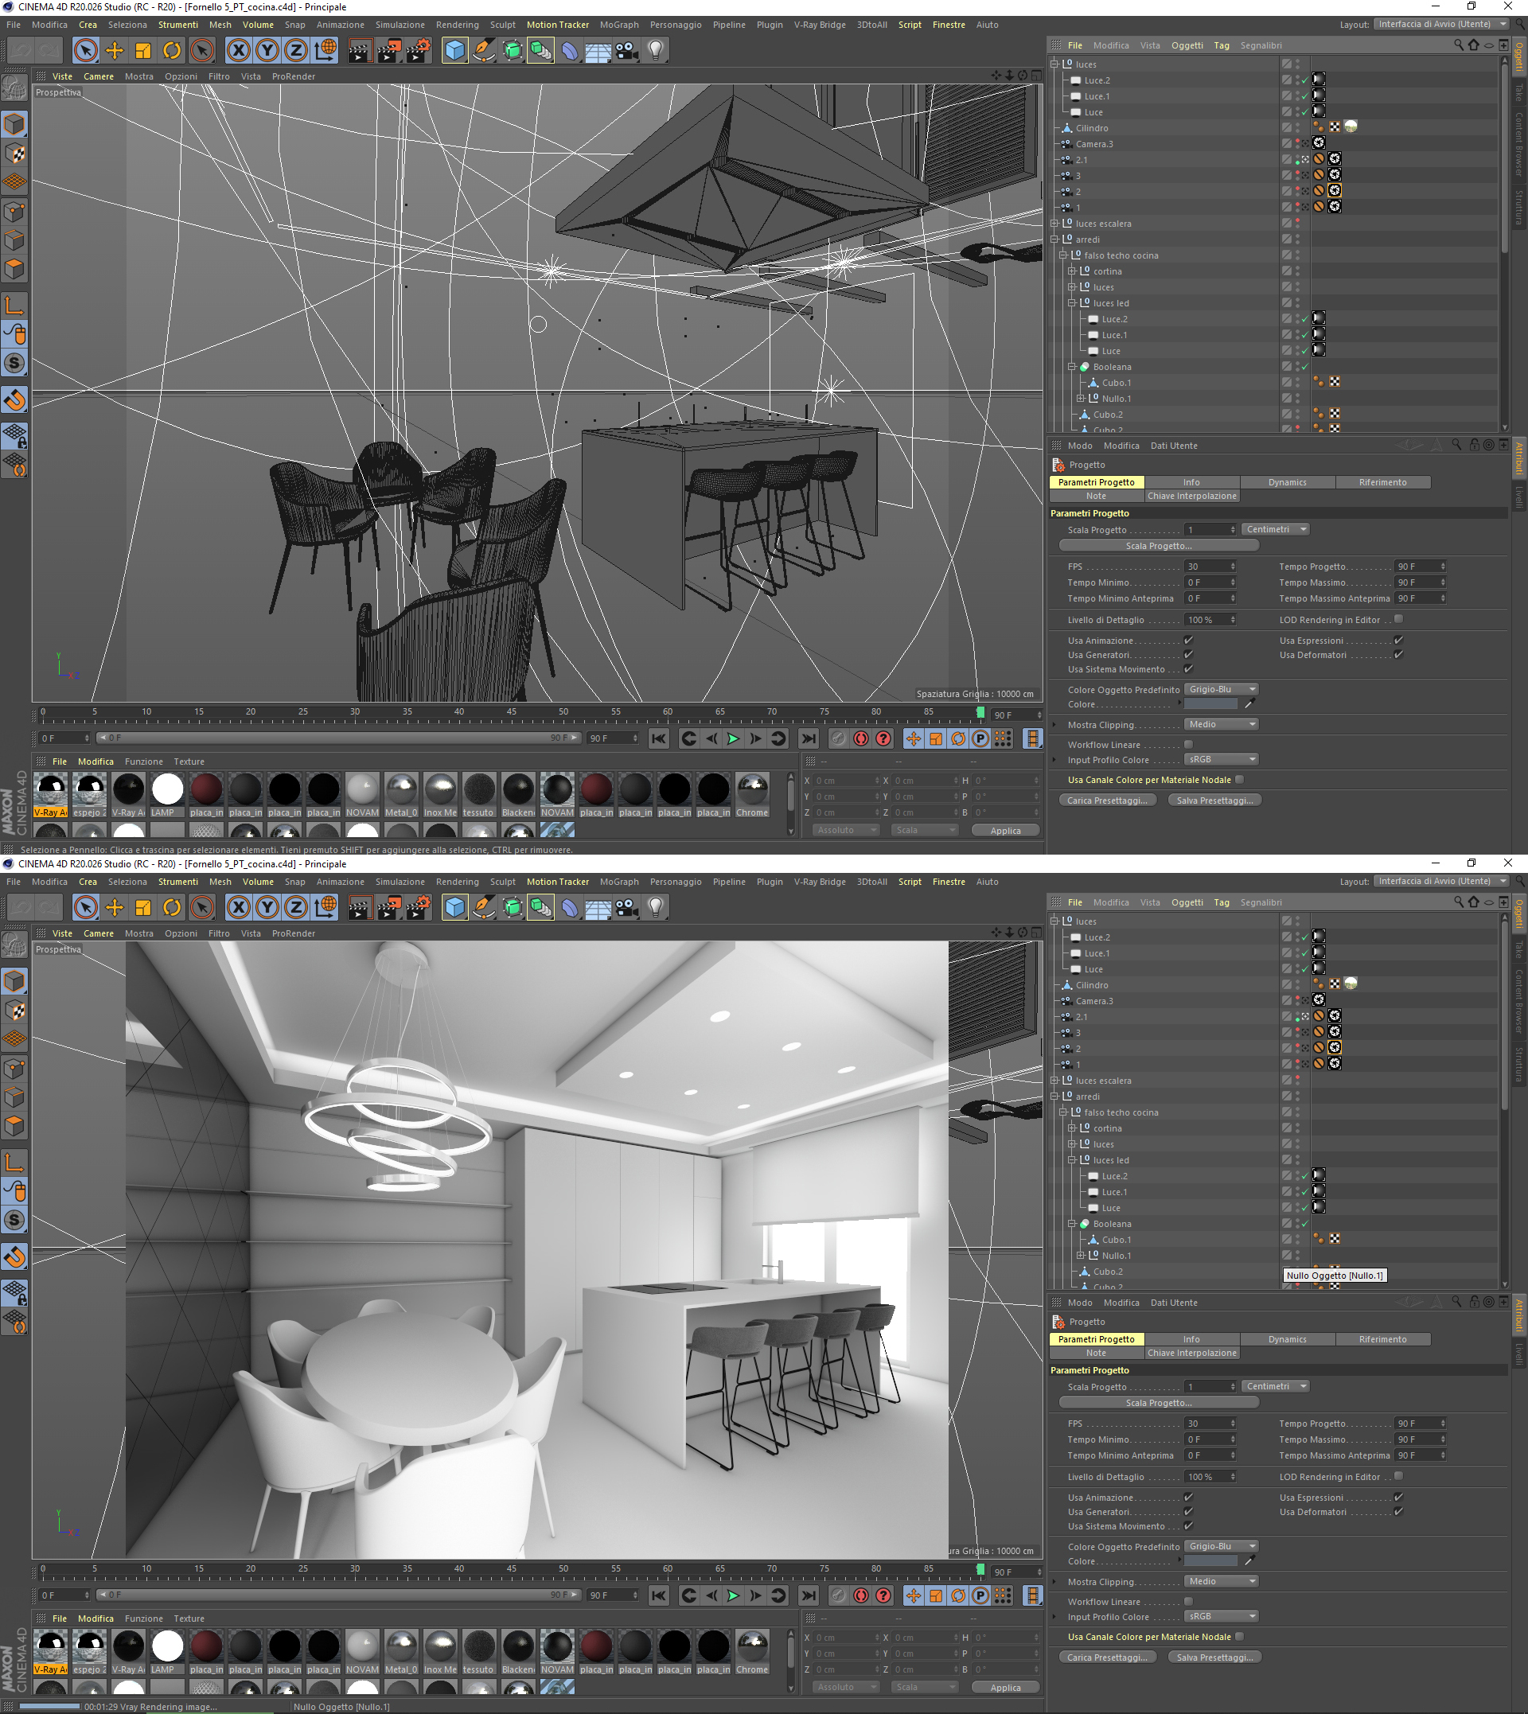Open the Centimetri unit dropdown in the upper window
The width and height of the screenshot is (1528, 1714).
(1275, 530)
